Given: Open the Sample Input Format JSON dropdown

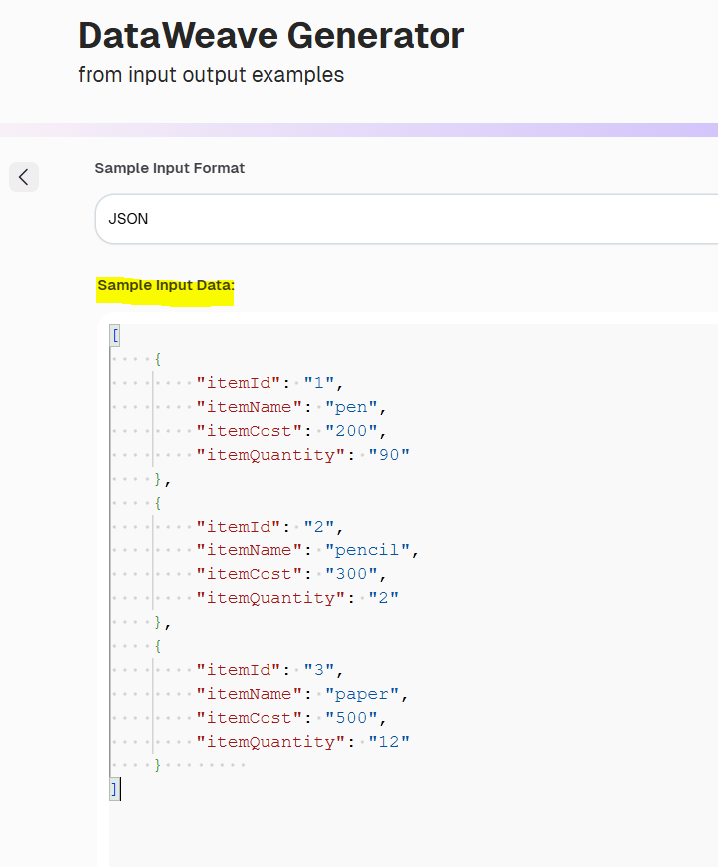Looking at the screenshot, I should pyautogui.click(x=407, y=219).
